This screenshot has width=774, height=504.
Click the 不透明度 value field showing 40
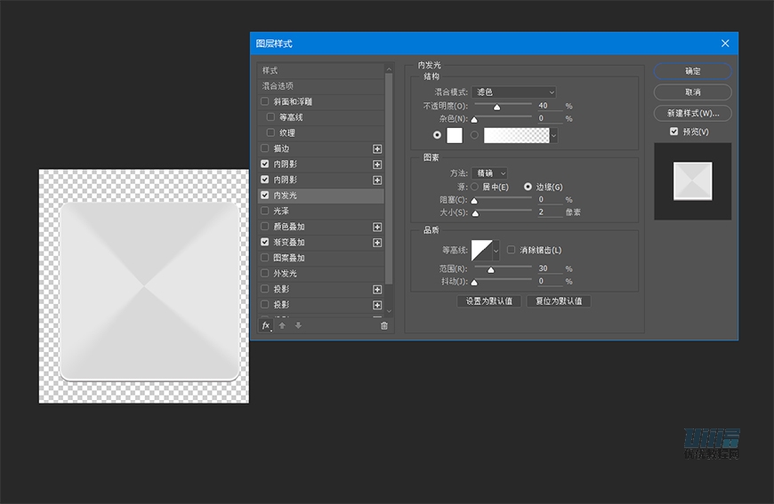pos(550,106)
